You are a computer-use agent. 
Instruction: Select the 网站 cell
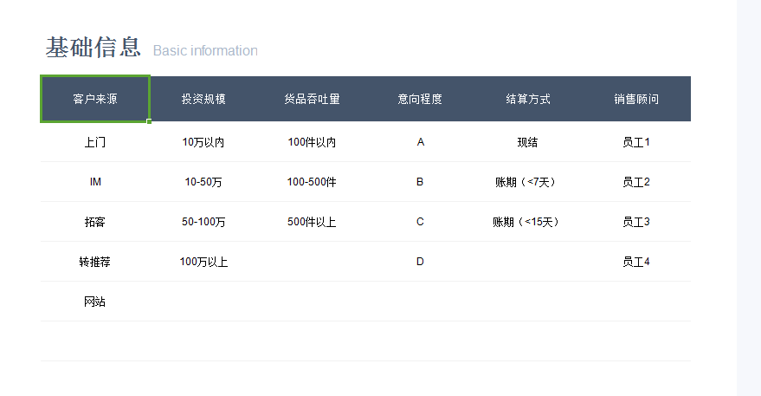(x=95, y=302)
